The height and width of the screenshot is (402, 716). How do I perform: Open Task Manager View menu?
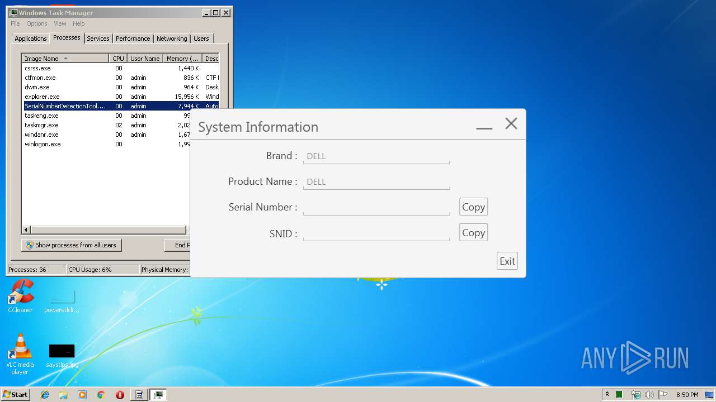[x=60, y=23]
